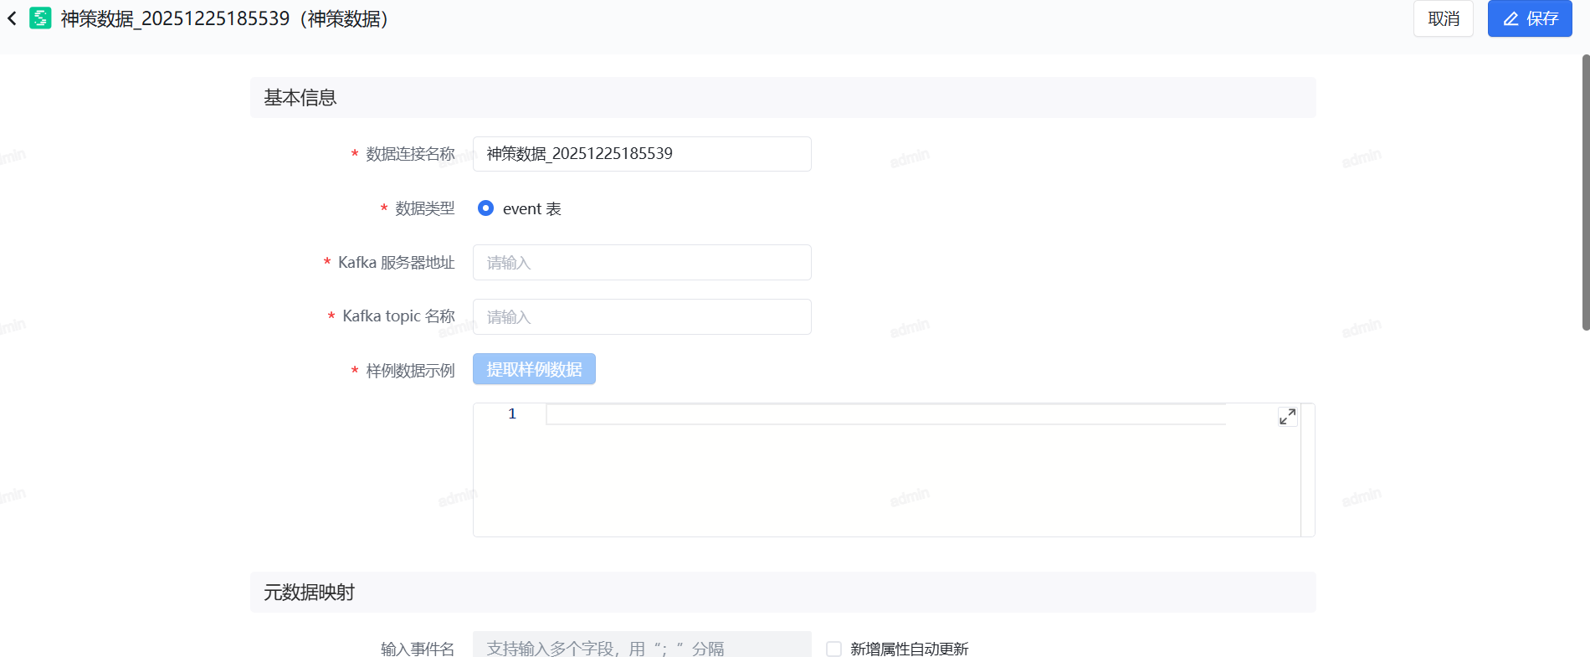Click the Kafka 服务器地址 label
The width and height of the screenshot is (1590, 657).
(x=397, y=263)
